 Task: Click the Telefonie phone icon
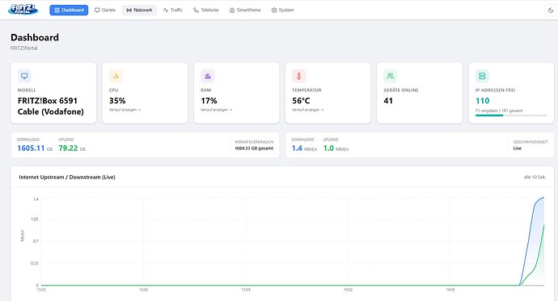[196, 10]
